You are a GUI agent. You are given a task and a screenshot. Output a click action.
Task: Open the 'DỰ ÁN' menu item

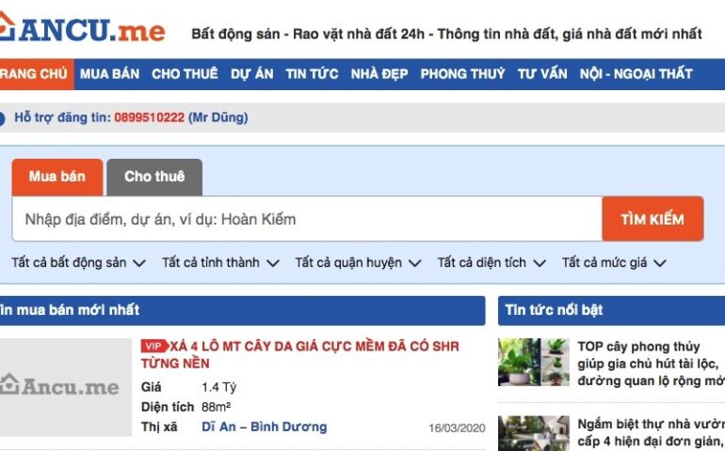coord(251,74)
